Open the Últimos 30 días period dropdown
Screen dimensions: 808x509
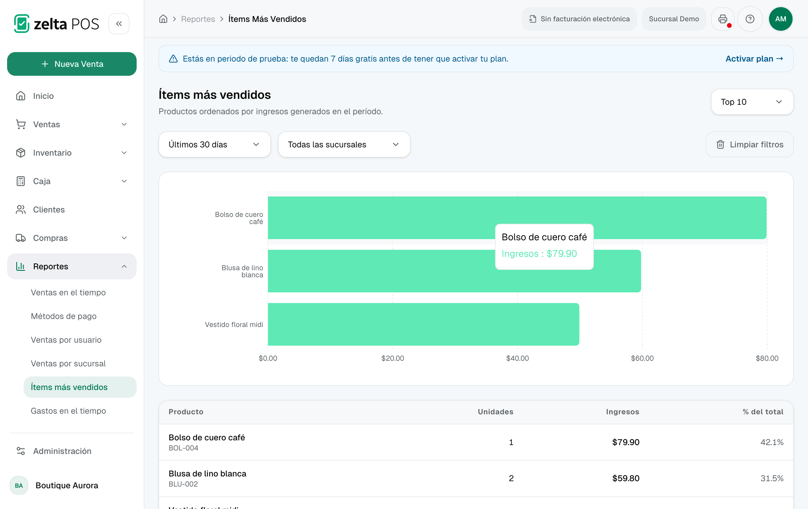point(214,144)
